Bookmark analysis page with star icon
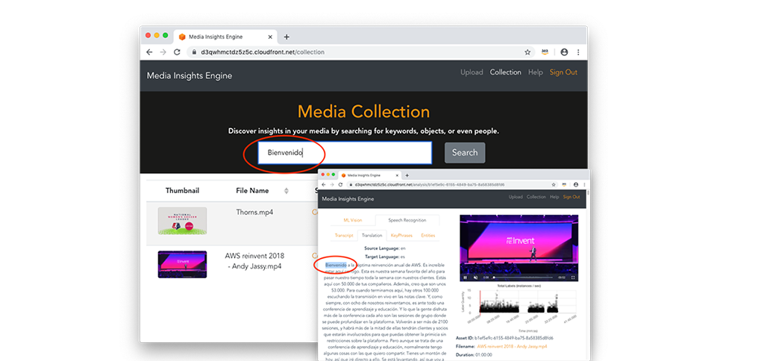Screen dimensions: 764x361 click(554, 185)
